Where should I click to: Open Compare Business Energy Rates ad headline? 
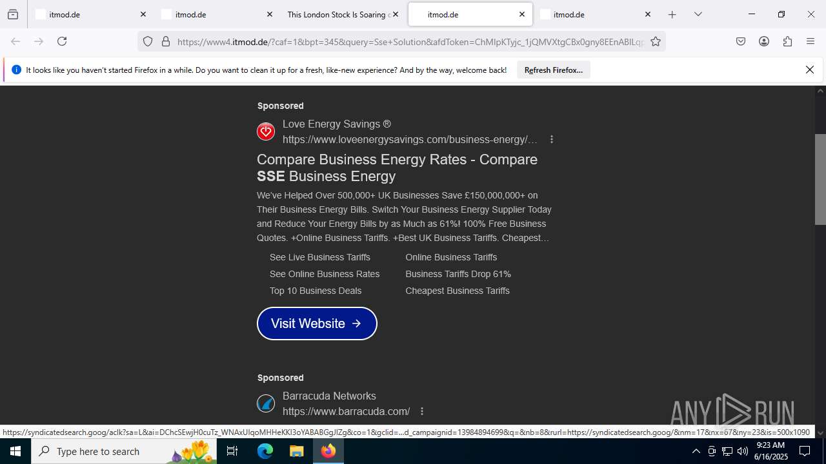pos(397,168)
